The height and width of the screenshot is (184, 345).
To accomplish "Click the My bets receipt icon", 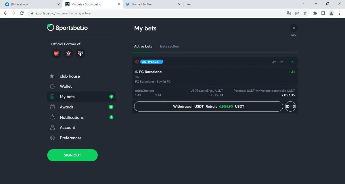I will click(52, 97).
